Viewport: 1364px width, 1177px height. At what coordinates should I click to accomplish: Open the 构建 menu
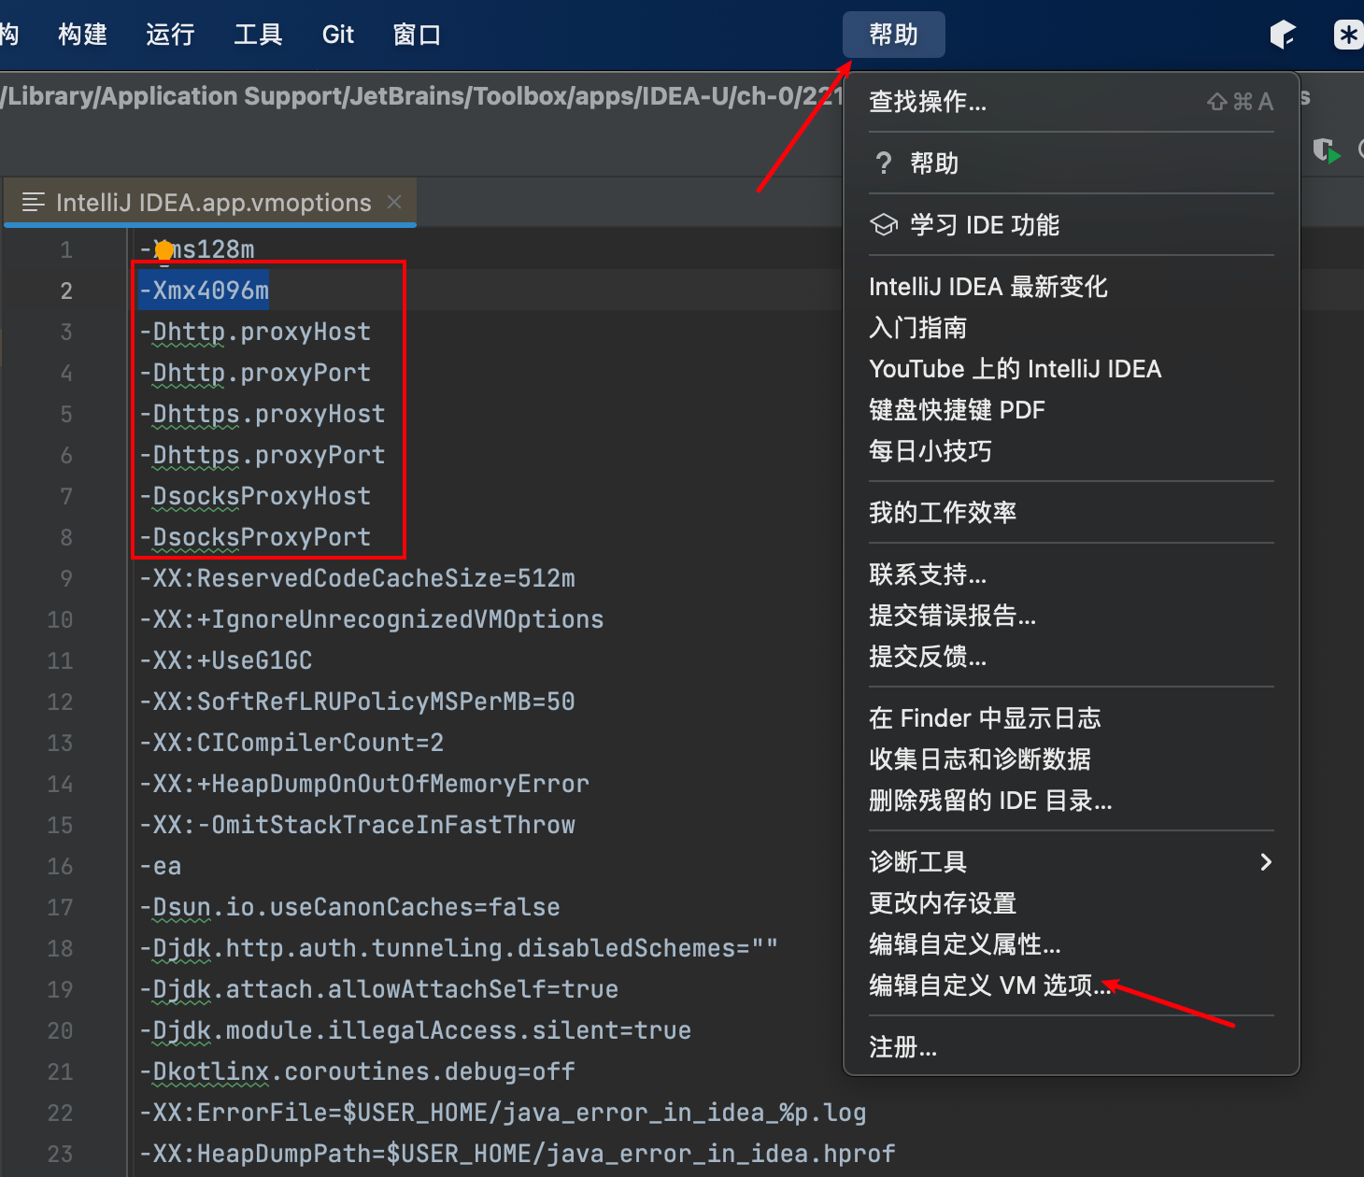pyautogui.click(x=82, y=35)
